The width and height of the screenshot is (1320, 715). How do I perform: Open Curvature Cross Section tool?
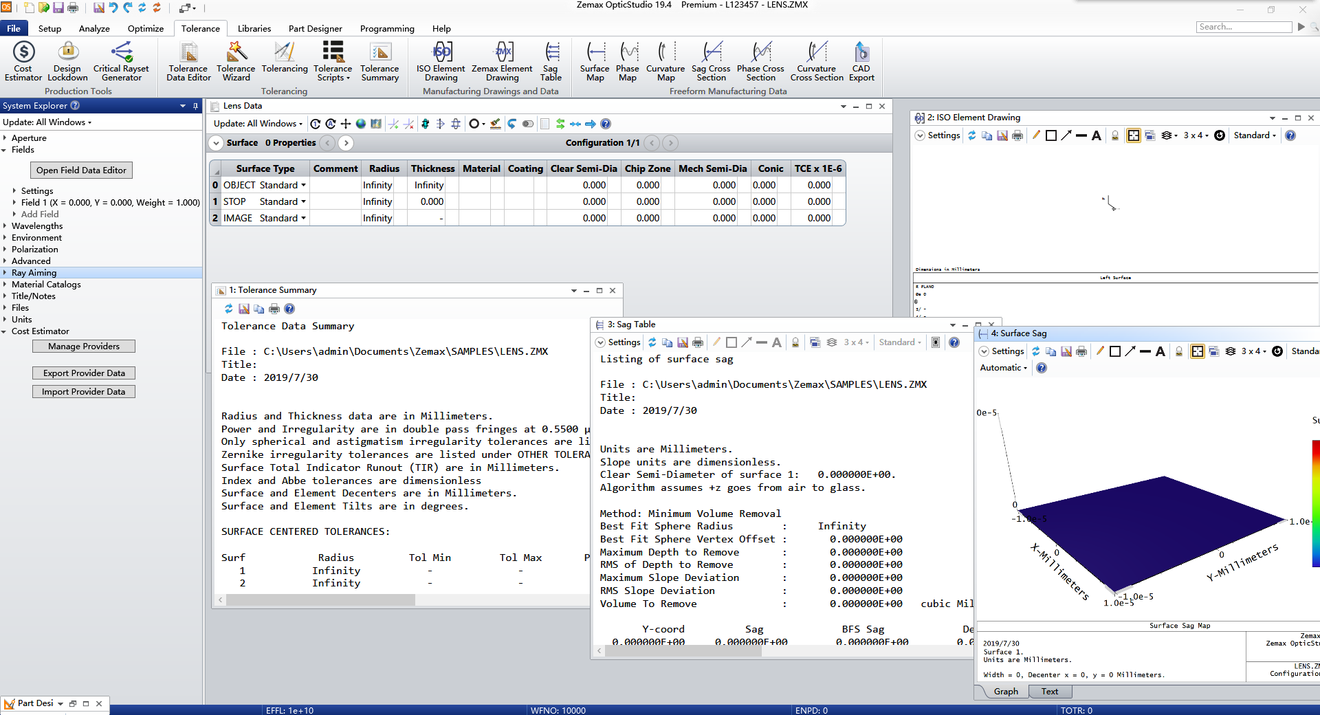(817, 61)
